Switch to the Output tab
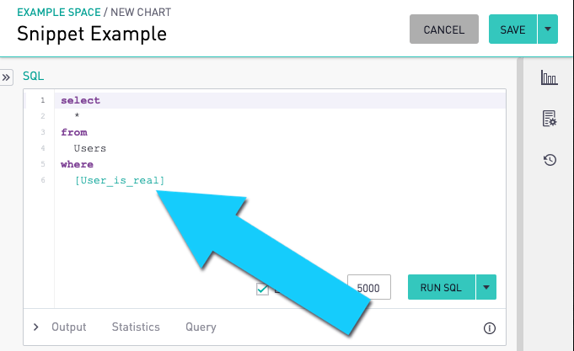The height and width of the screenshot is (351, 574). [x=69, y=327]
